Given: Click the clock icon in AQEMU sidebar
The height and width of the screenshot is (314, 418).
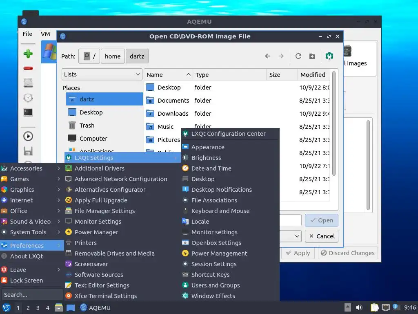Looking at the screenshot, I should tap(28, 98).
